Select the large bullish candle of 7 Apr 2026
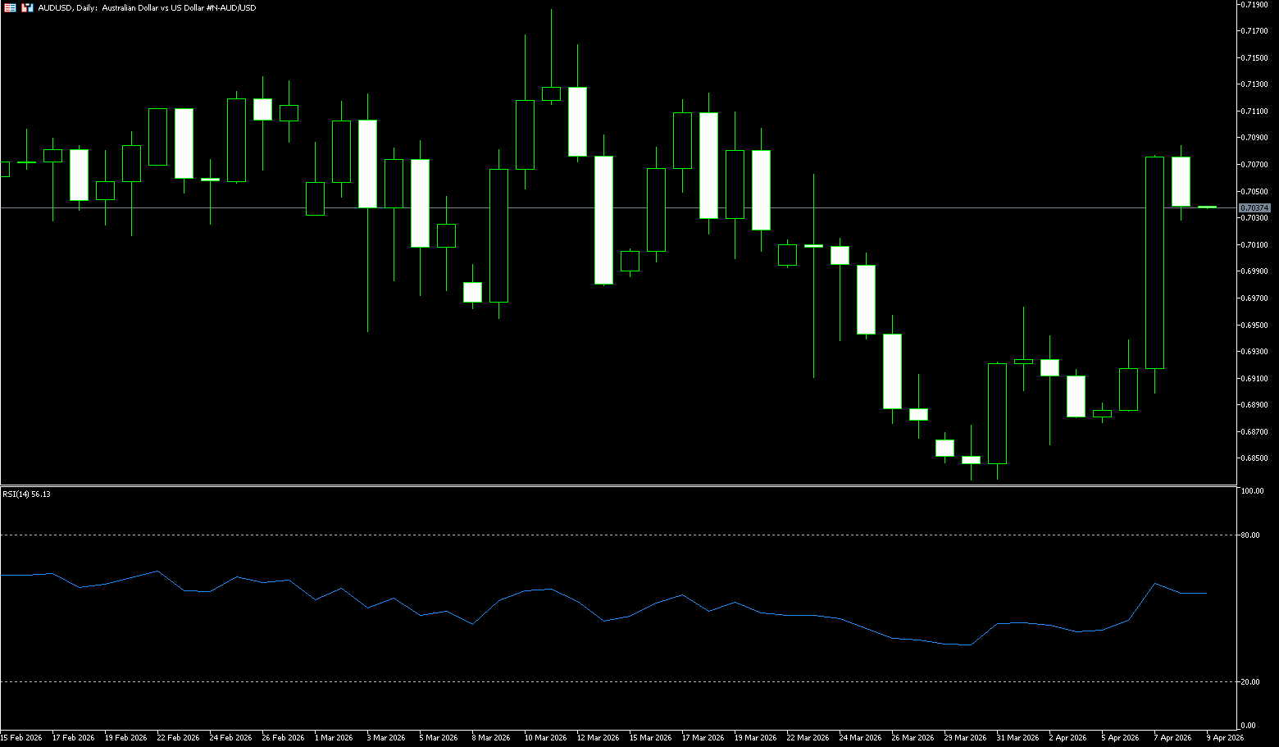The height and width of the screenshot is (747, 1279). 1154,262
